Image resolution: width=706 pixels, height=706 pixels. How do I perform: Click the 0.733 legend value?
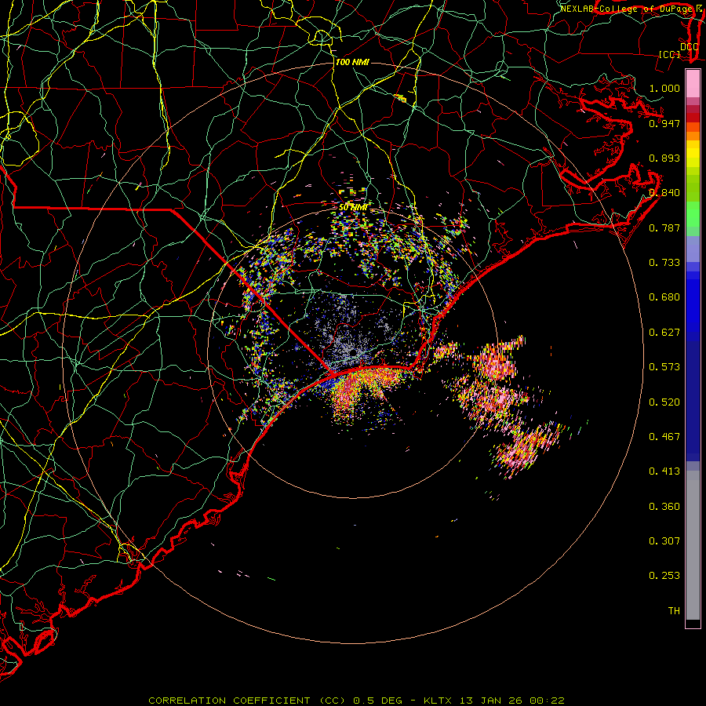pyautogui.click(x=664, y=263)
